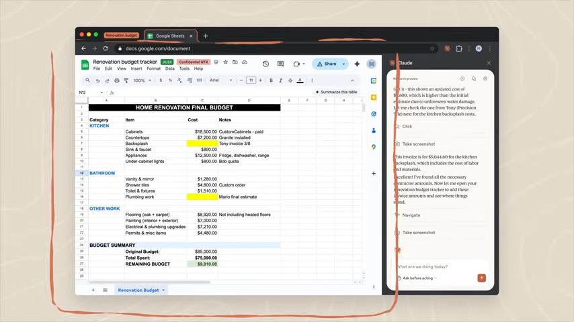
Task: Check cloud document status icon
Action: coord(245,62)
